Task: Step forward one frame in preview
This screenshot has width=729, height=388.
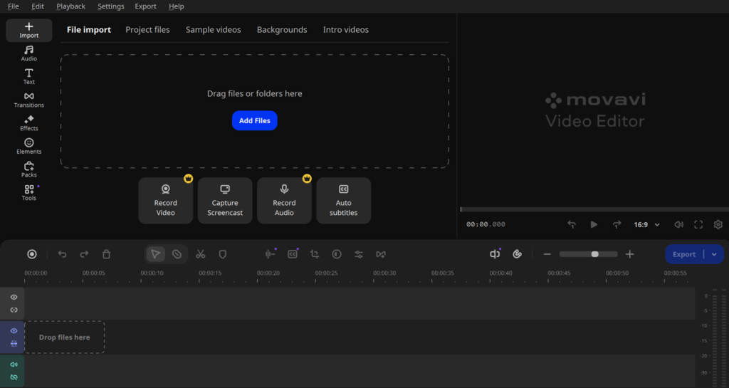Action: tap(617, 224)
